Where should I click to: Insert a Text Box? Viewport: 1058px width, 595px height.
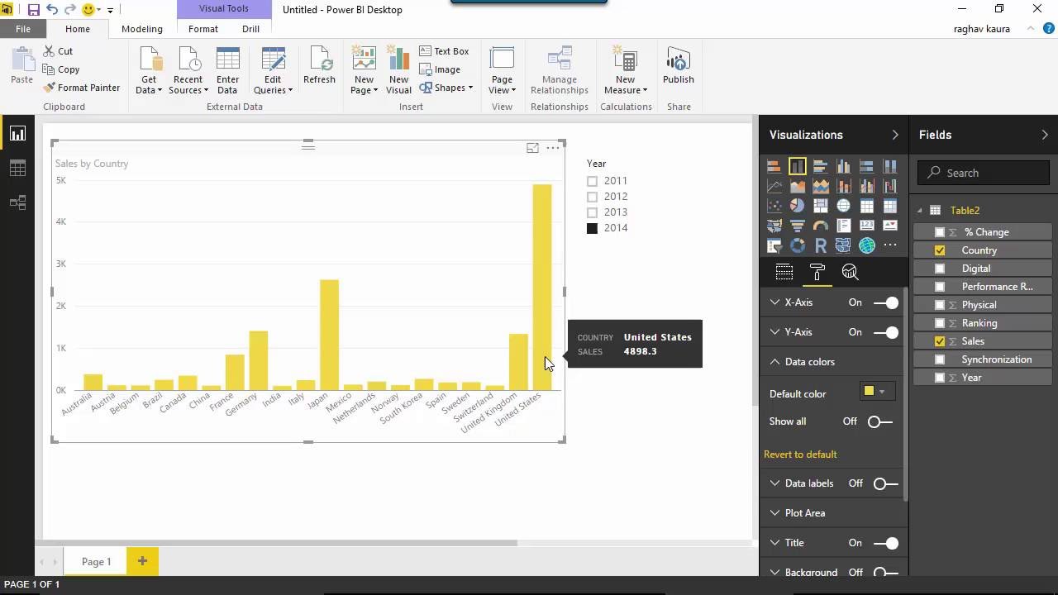click(x=445, y=51)
